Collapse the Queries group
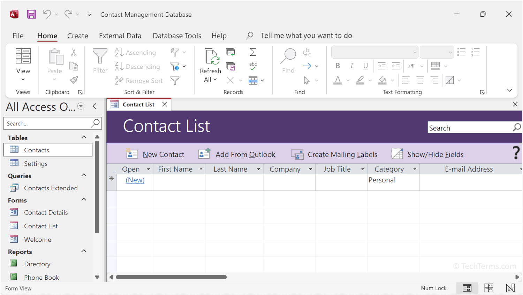The height and width of the screenshot is (295, 523). [x=84, y=175]
